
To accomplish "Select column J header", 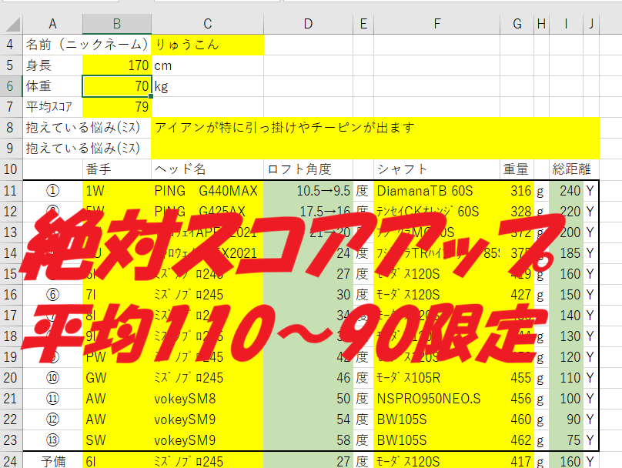I will point(591,24).
